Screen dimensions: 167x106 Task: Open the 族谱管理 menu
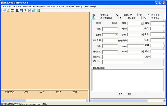[x=6, y=7]
